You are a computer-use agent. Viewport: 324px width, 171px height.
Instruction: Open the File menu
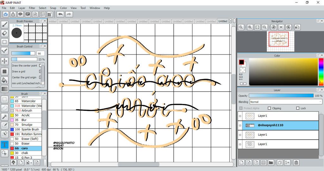[4, 8]
